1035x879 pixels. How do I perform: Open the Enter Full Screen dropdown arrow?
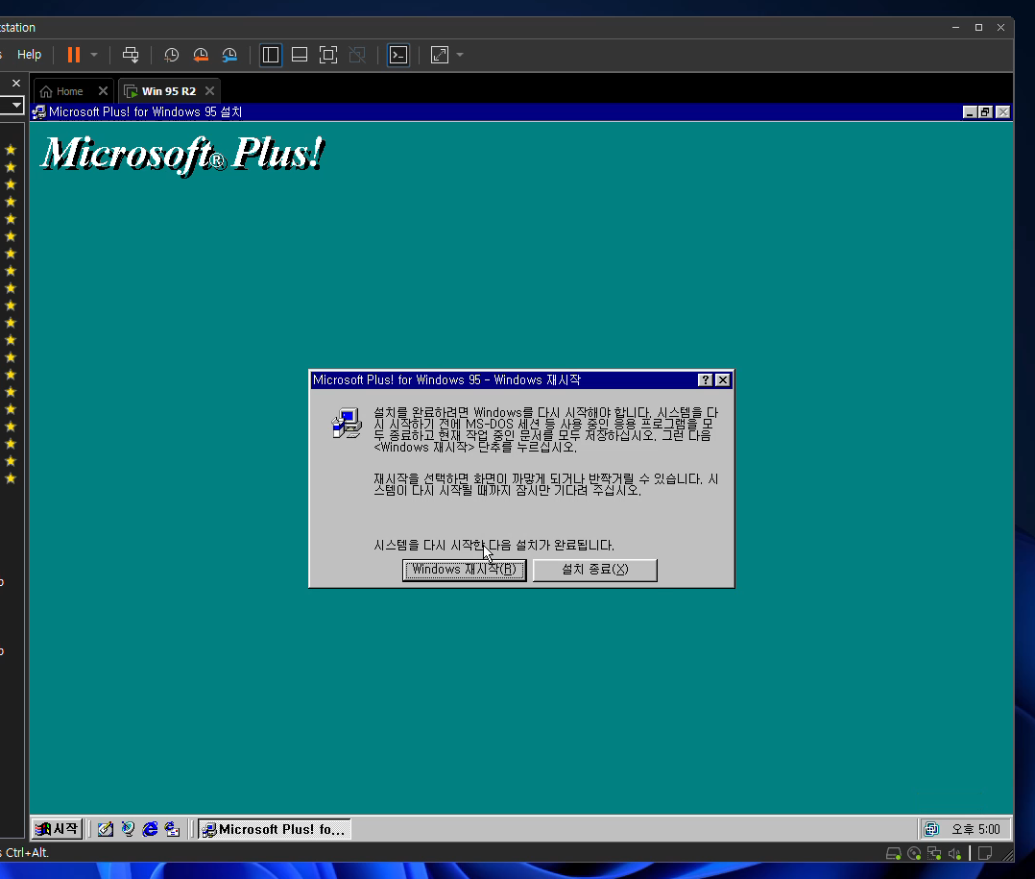[x=458, y=55]
